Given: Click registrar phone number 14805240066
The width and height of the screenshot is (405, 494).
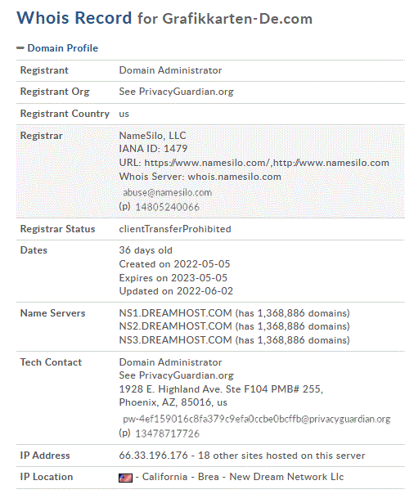Looking at the screenshot, I should click(x=168, y=207).
